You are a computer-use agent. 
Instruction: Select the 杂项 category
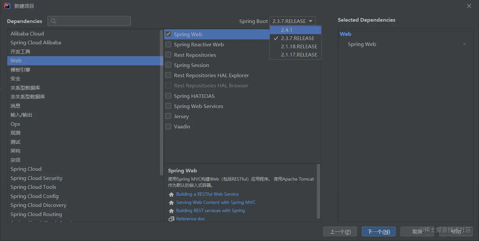[x=85, y=160]
